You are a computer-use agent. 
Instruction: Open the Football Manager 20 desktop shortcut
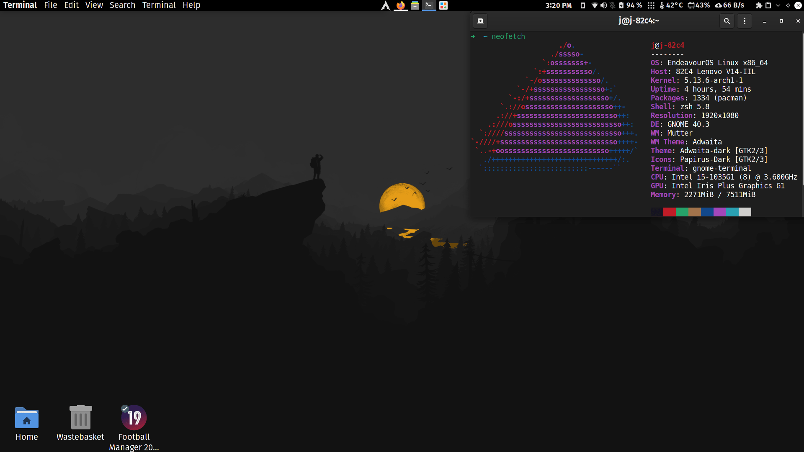coord(134,417)
